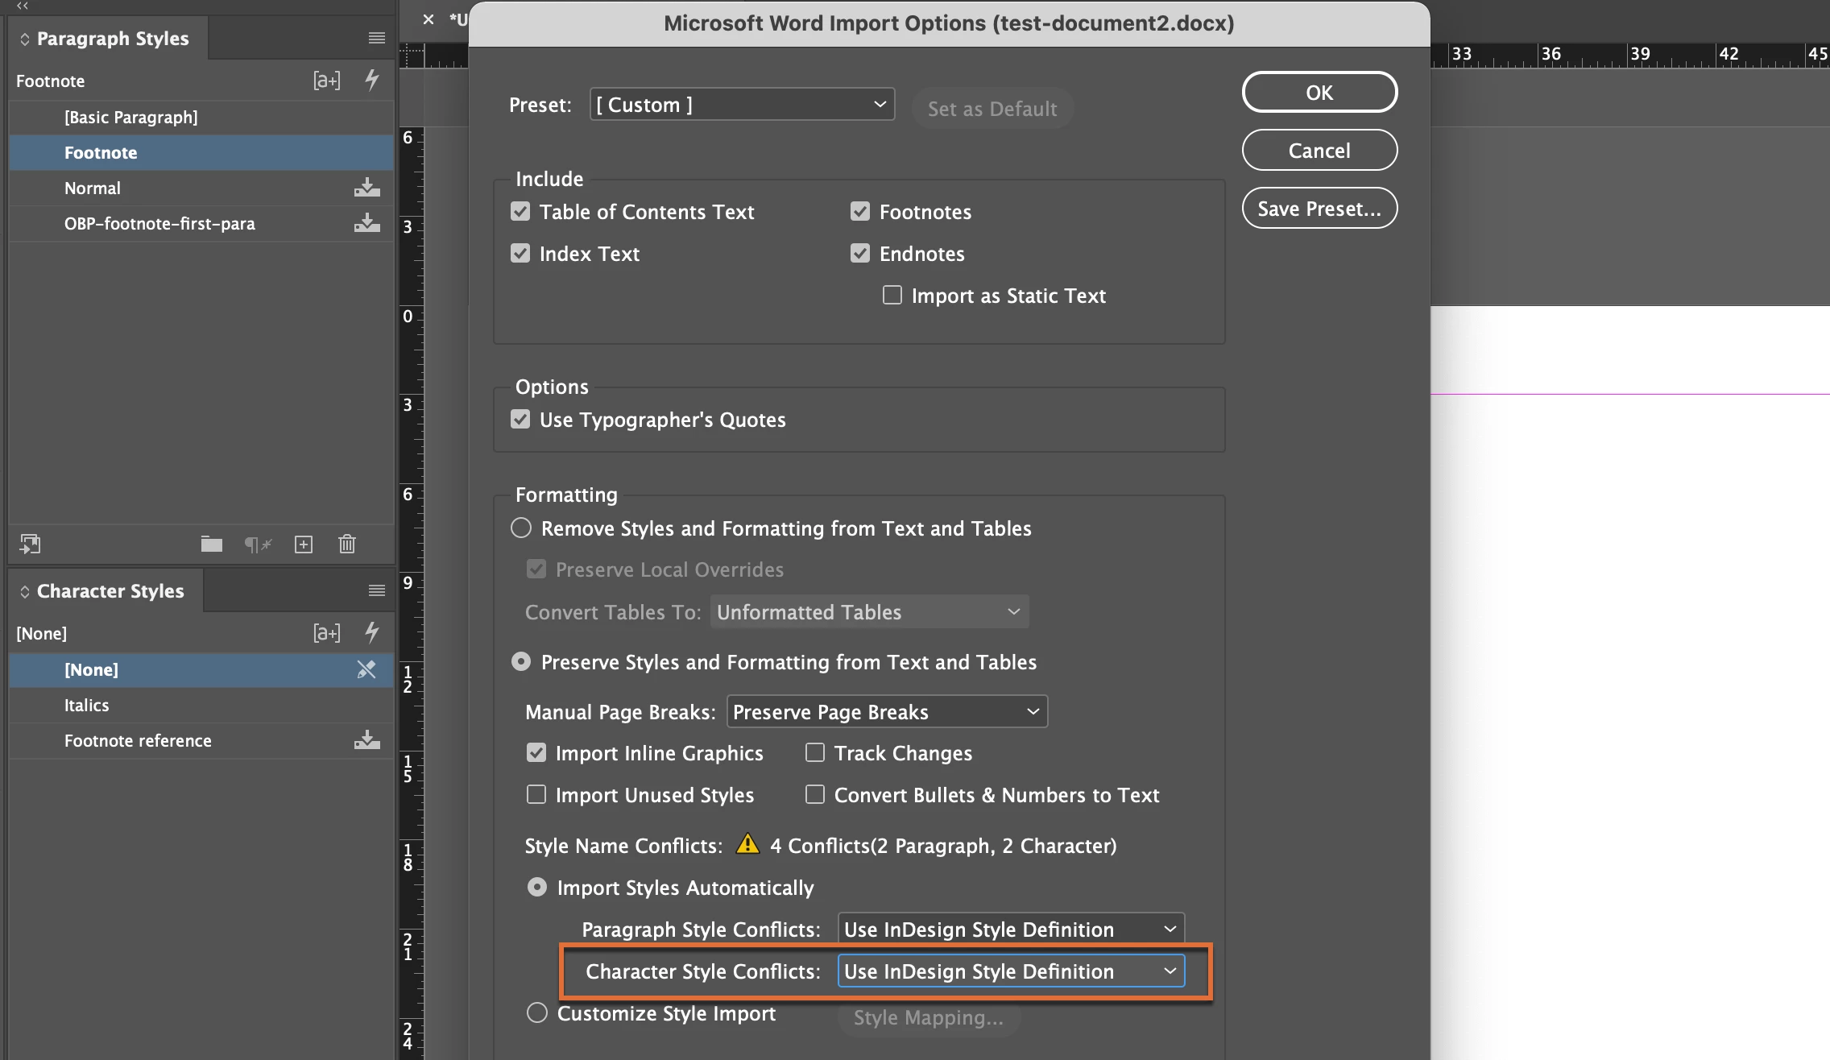This screenshot has height=1060, width=1830.
Task: Enable Import as Static Text
Action: pyautogui.click(x=892, y=296)
